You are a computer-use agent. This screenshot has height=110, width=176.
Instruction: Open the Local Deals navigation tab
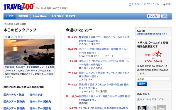pos(40,16)
